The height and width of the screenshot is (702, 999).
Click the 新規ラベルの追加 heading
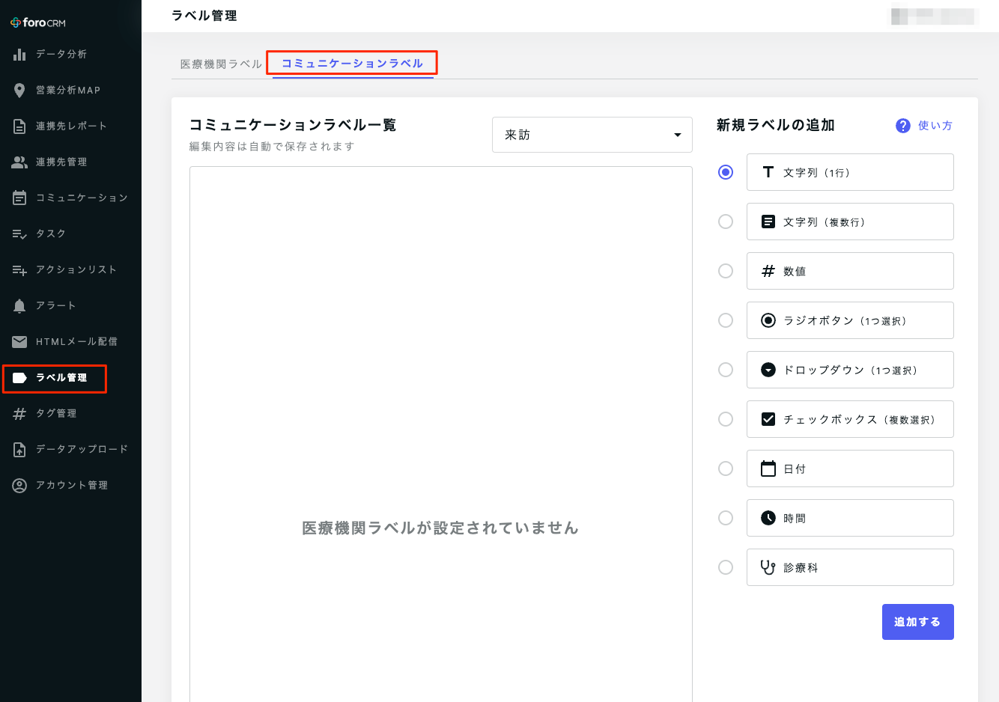tap(775, 125)
